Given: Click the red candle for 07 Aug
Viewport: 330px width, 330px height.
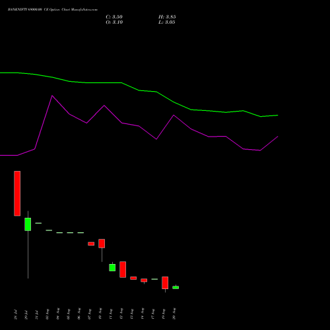Looking at the screenshot, I should click(x=91, y=244).
